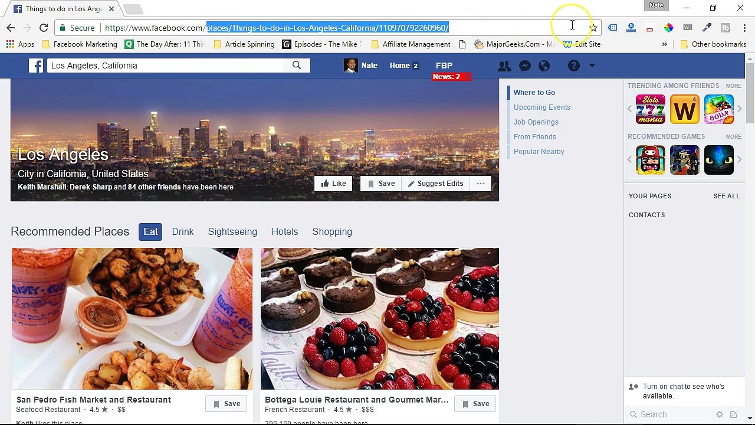The height and width of the screenshot is (425, 755).
Task: Save the Los Angeles place
Action: 381,184
